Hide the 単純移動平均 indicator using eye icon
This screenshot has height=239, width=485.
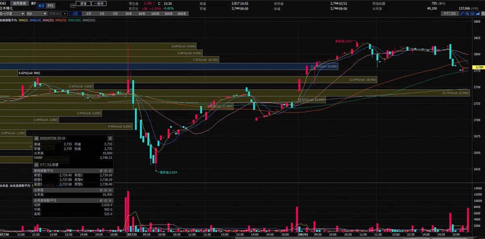pyautogui.click(x=101, y=171)
